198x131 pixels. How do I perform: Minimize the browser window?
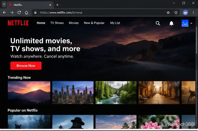click(x=174, y=3)
